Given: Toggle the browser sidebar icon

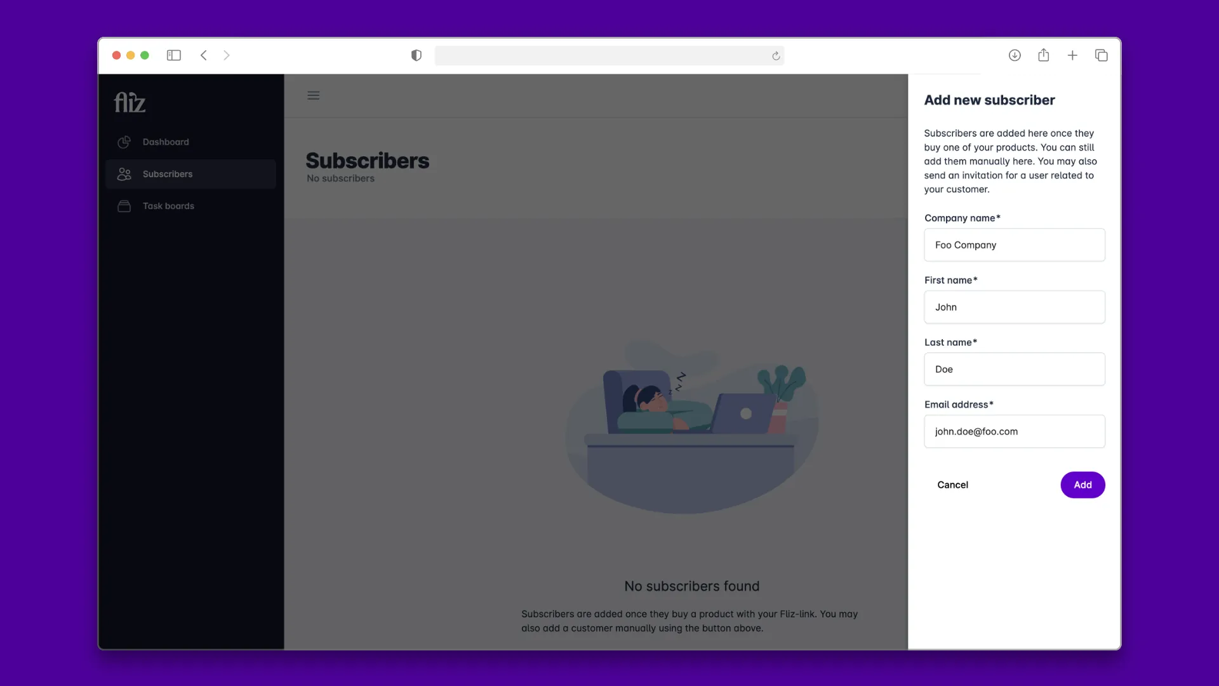Looking at the screenshot, I should click(173, 55).
